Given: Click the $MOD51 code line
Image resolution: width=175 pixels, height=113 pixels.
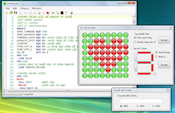Looking at the screenshot, I should coord(21,29).
